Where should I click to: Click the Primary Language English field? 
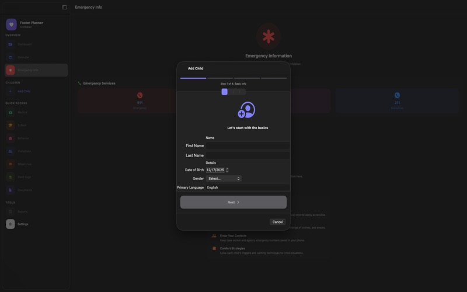coord(248,187)
